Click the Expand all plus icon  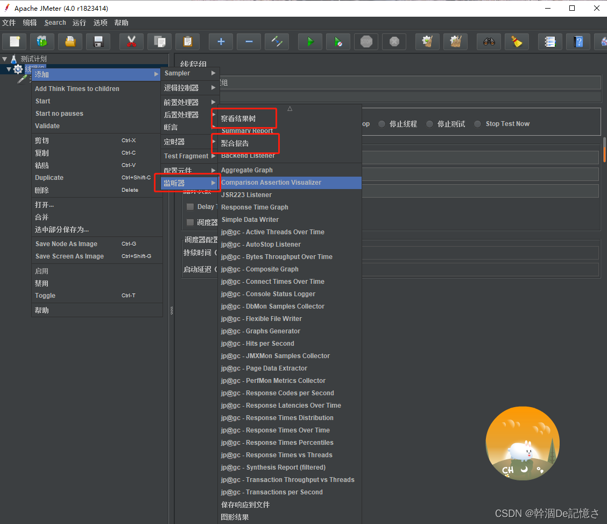(221, 41)
